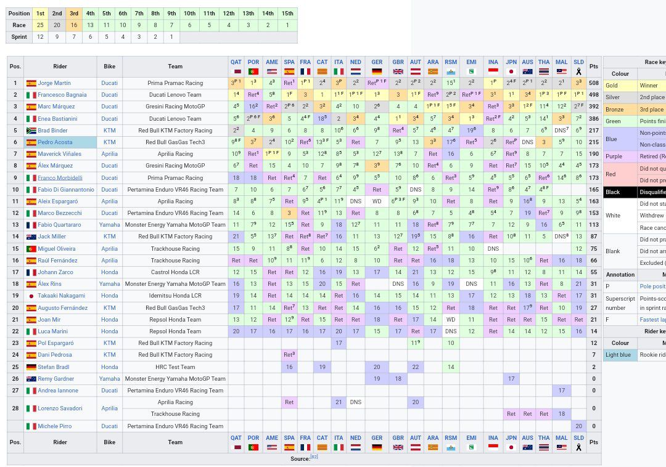Click the Portugal flag under POR in top header

point(253,71)
